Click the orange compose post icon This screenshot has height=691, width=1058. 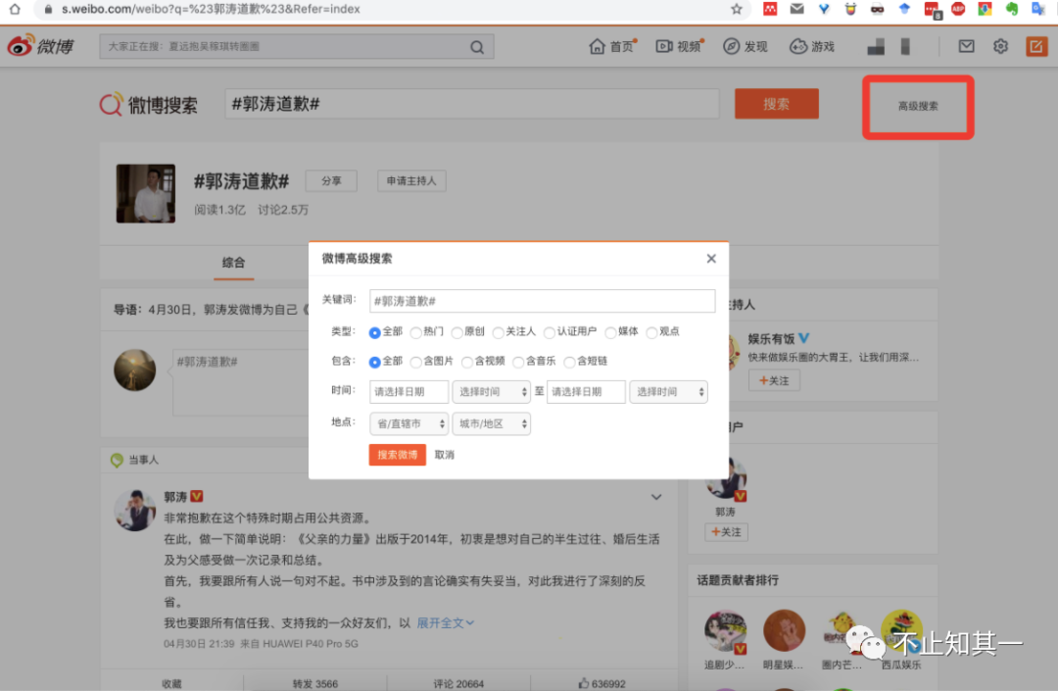click(x=1036, y=46)
